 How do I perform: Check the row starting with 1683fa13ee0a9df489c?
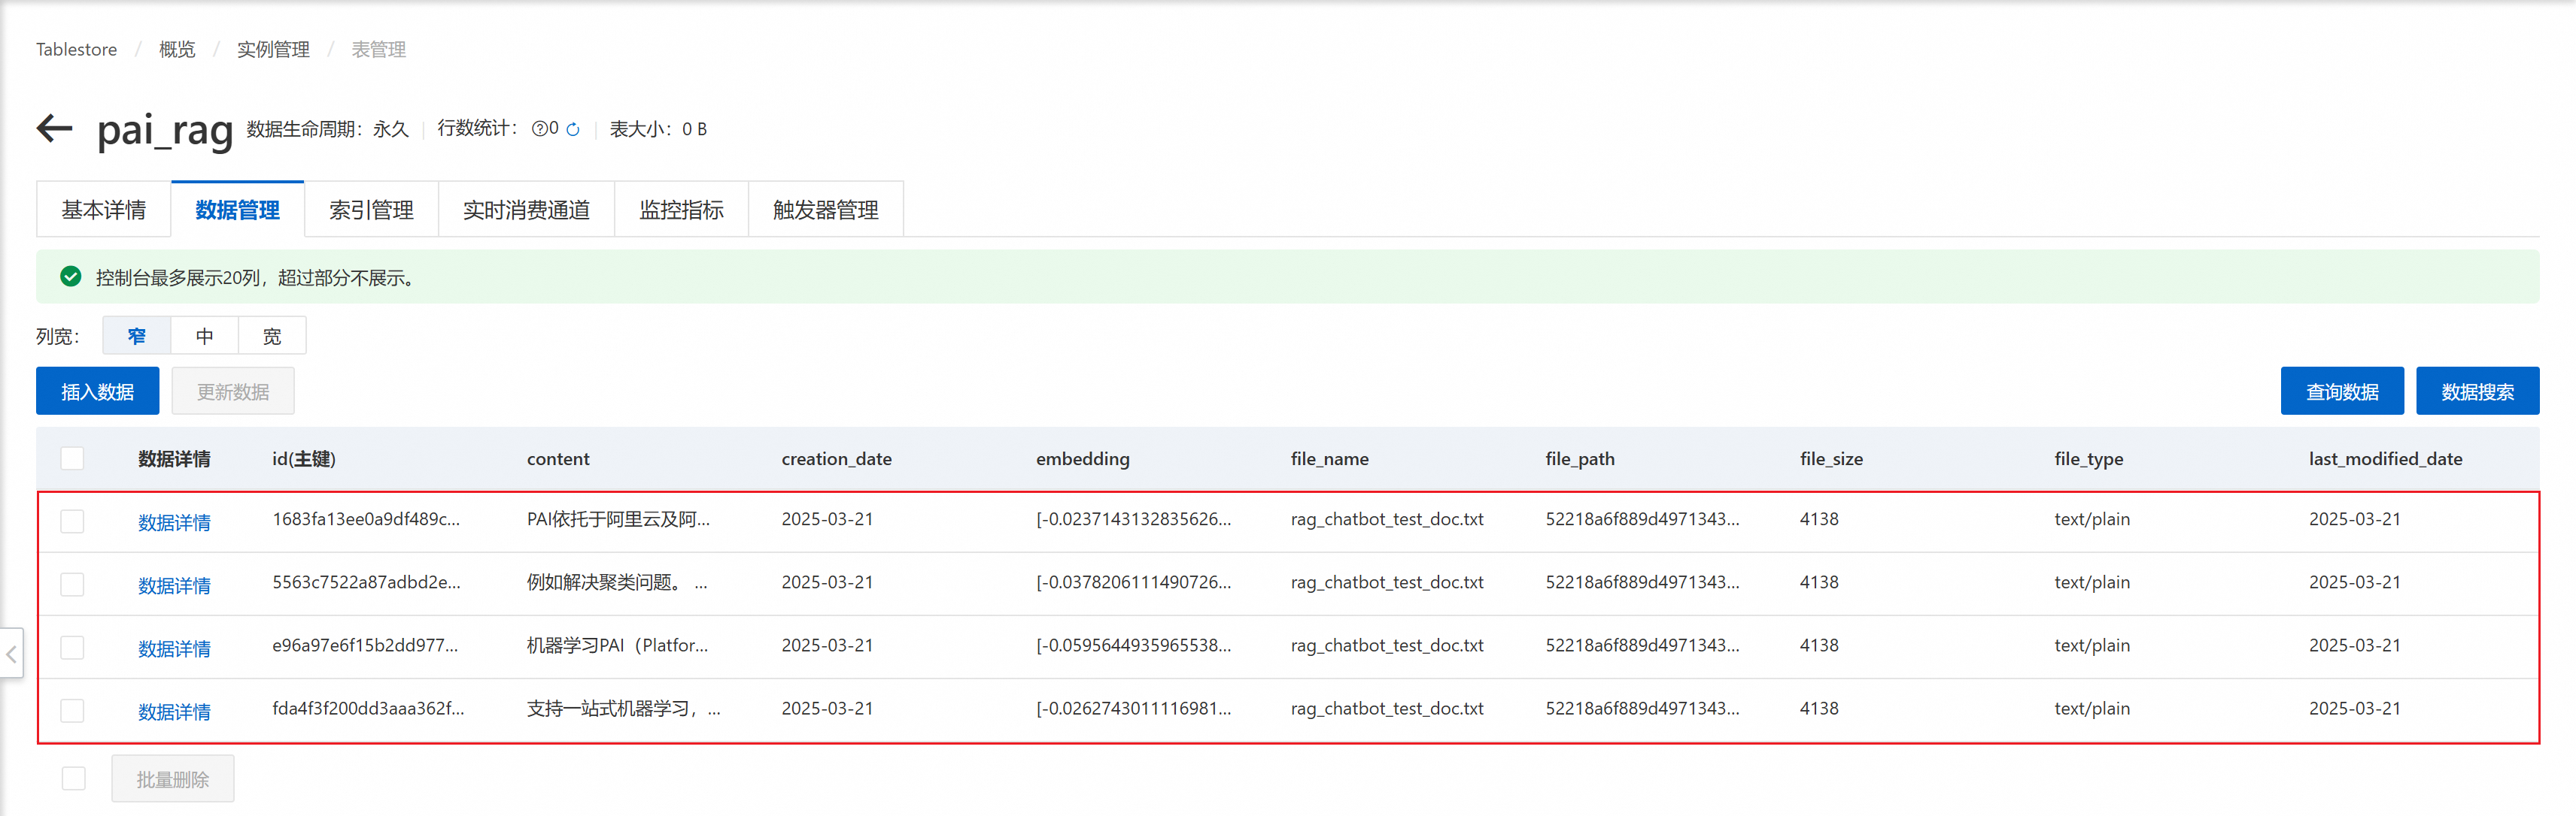tap(72, 521)
